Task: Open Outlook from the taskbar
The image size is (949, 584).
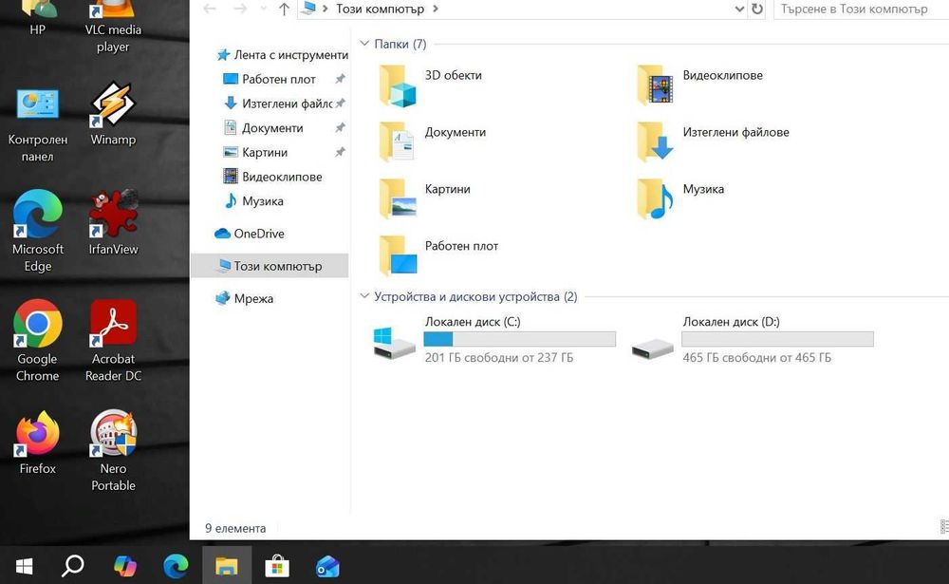Action: click(x=327, y=566)
